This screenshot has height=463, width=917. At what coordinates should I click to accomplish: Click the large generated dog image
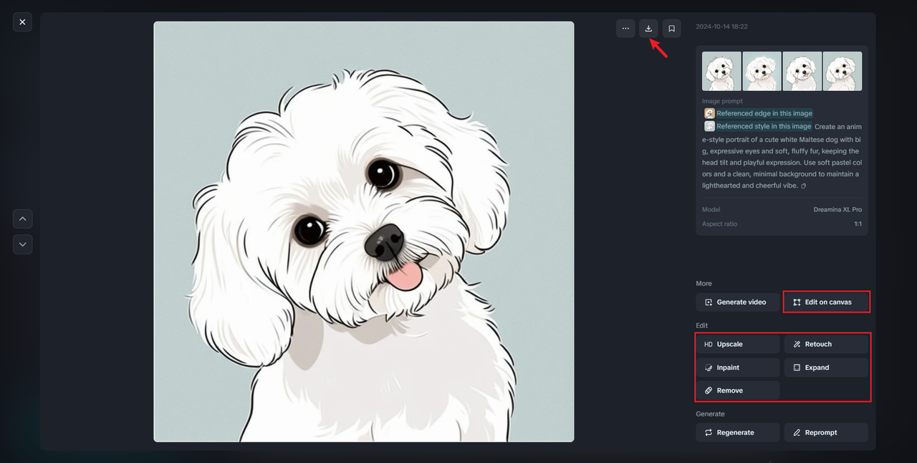pyautogui.click(x=364, y=231)
